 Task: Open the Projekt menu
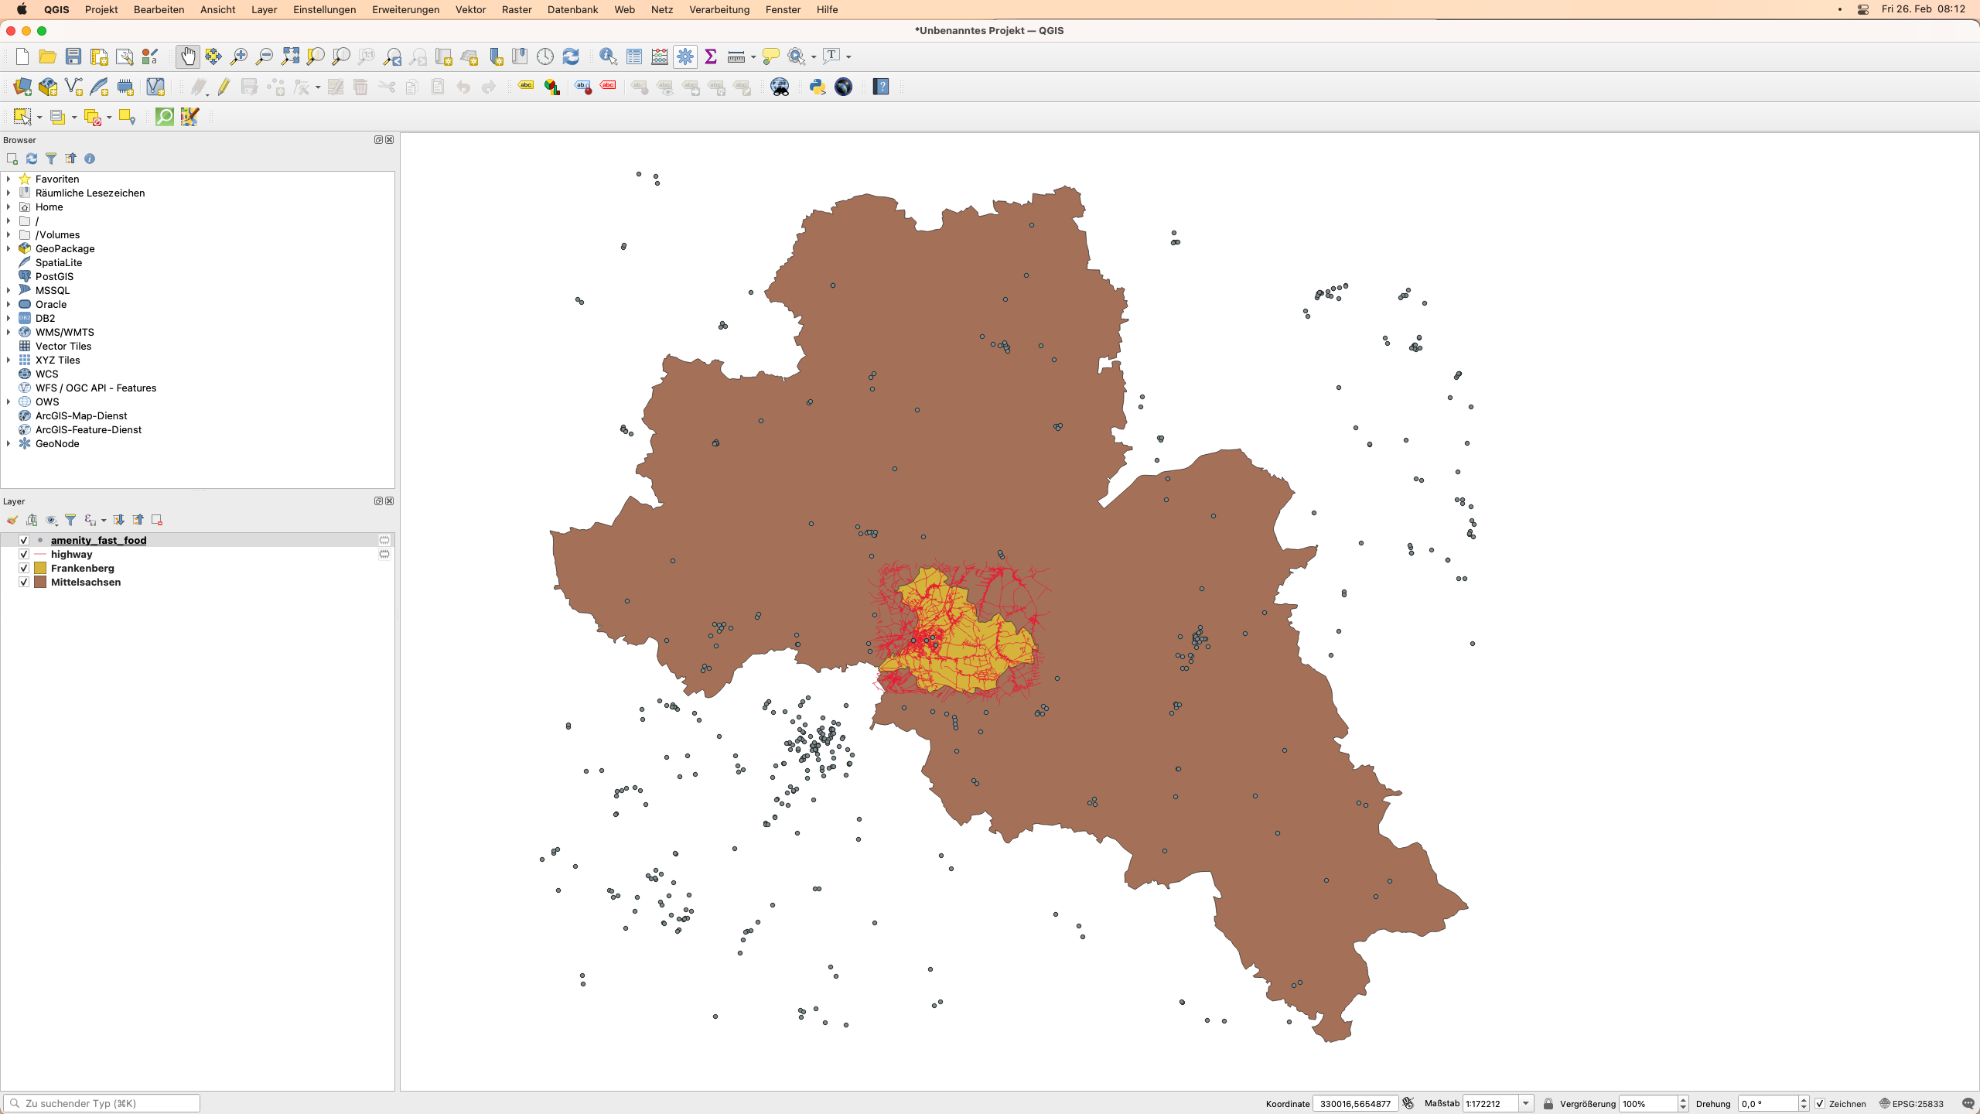(101, 9)
